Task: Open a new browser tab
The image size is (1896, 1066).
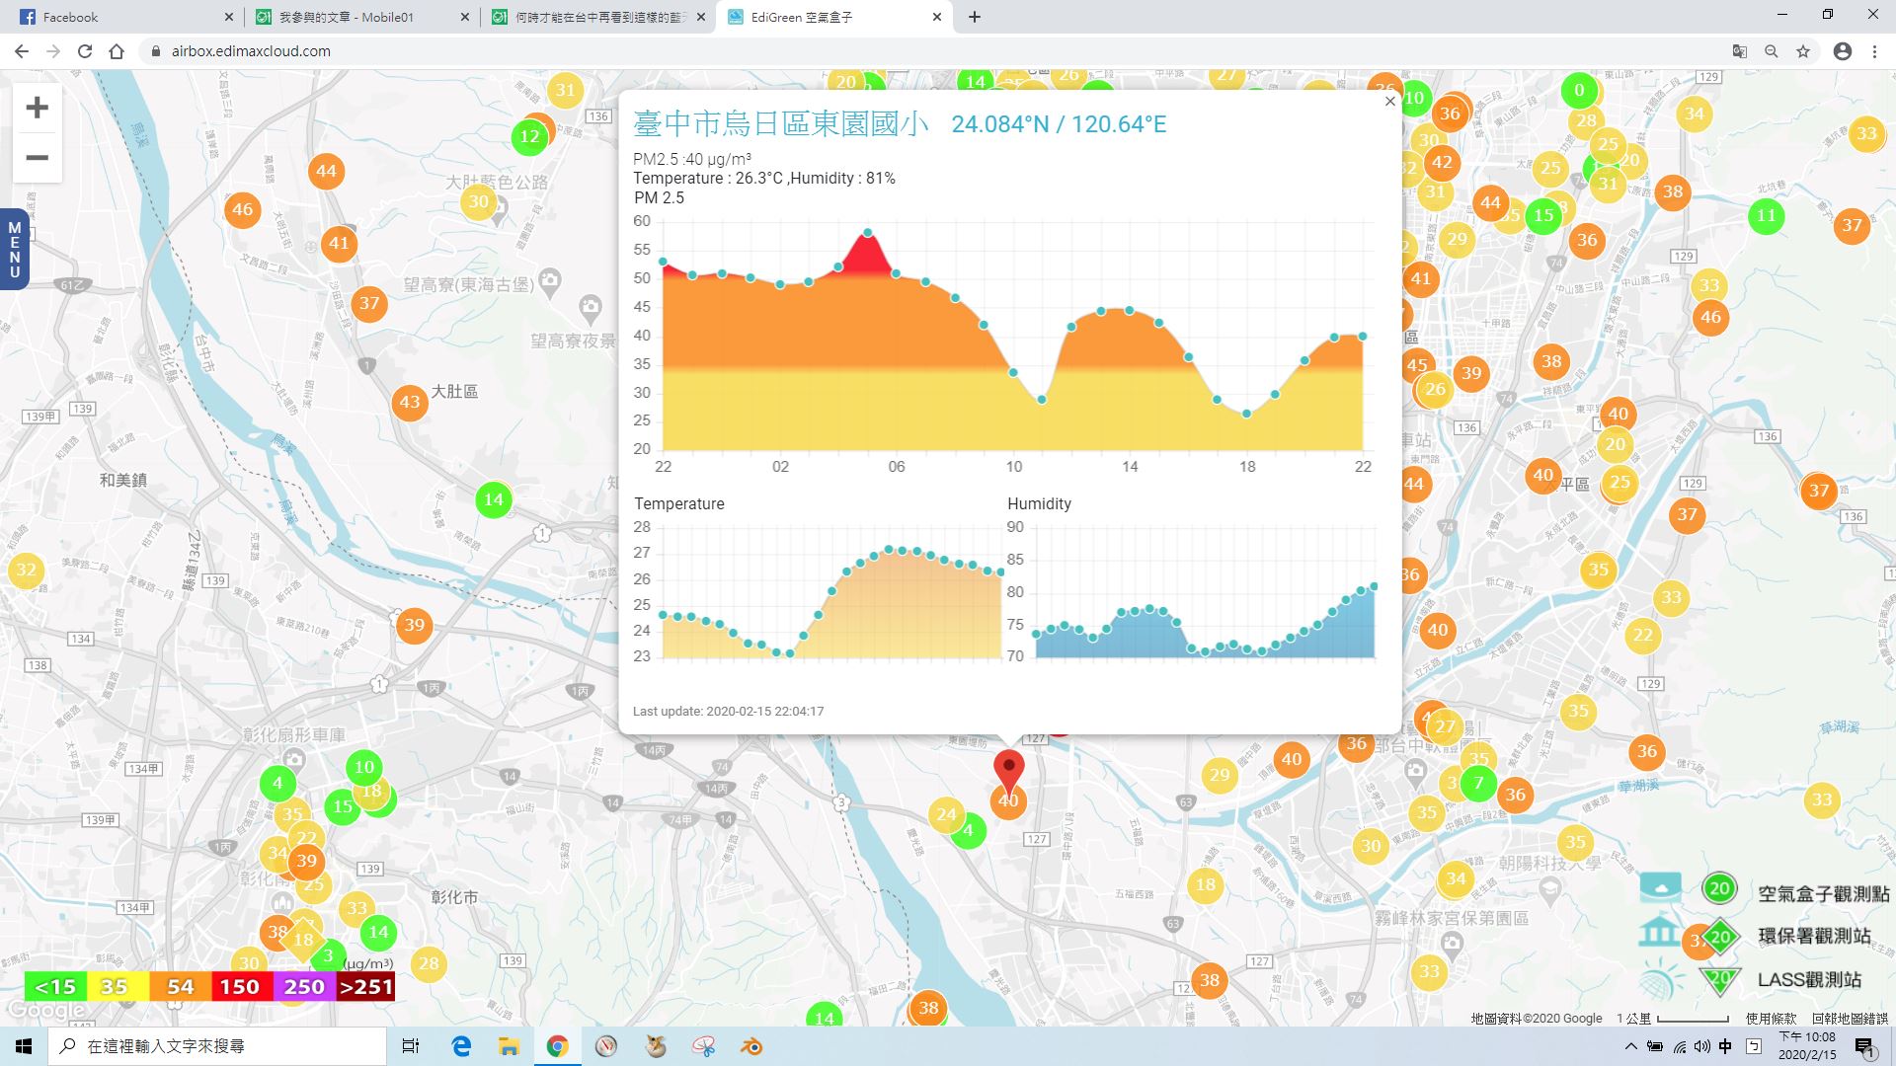Action: (x=975, y=17)
